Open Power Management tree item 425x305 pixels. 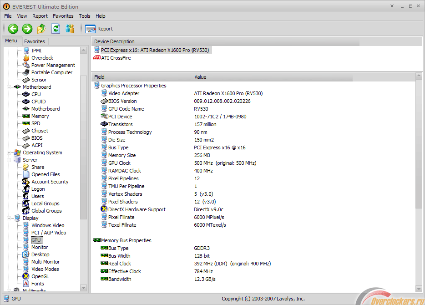tap(53, 66)
